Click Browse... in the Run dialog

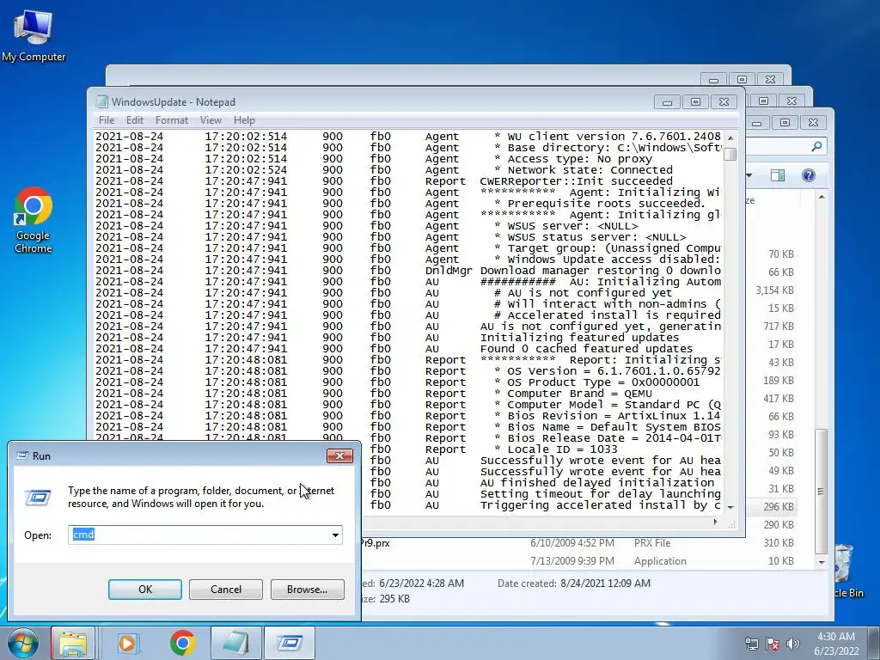tap(307, 590)
